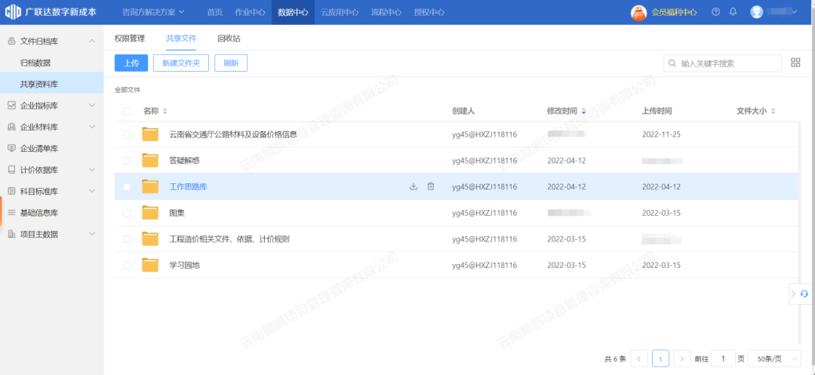Sort by 修改时间 sort icon
The height and width of the screenshot is (375, 815).
pos(583,111)
